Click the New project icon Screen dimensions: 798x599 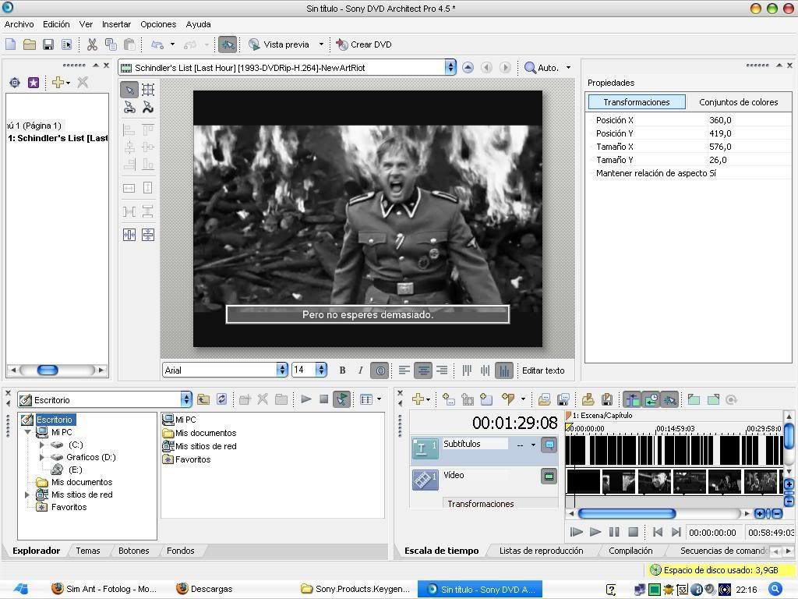point(10,44)
